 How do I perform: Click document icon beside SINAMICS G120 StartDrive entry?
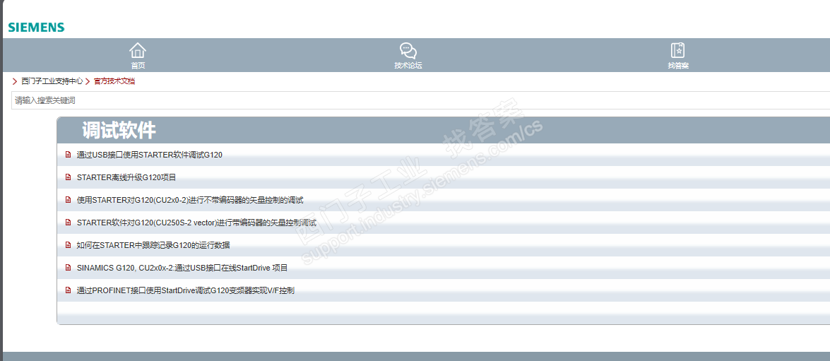[x=68, y=268]
